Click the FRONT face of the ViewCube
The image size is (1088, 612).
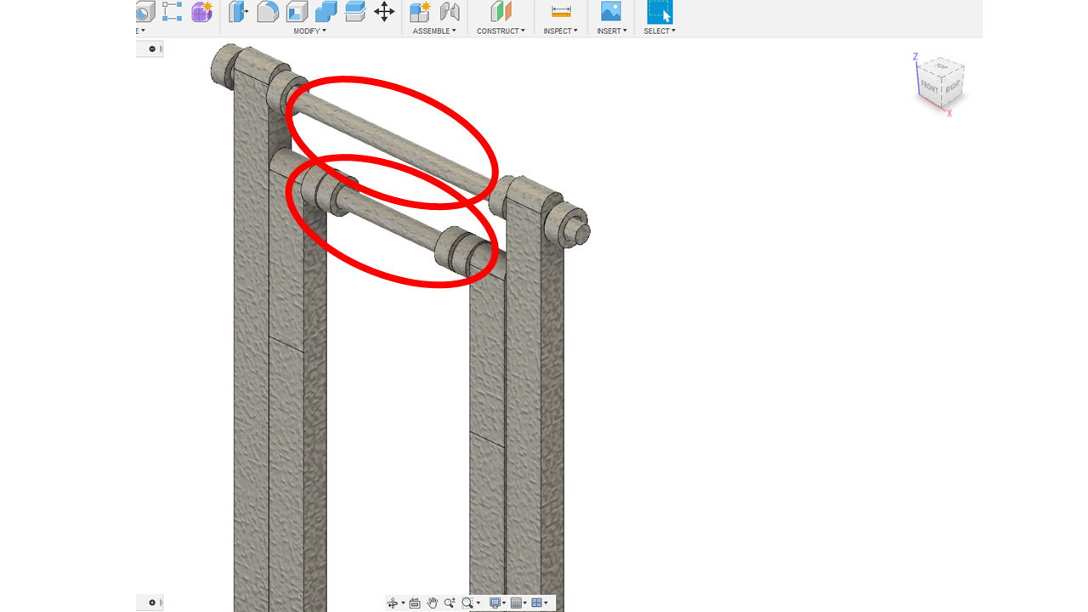pos(930,87)
